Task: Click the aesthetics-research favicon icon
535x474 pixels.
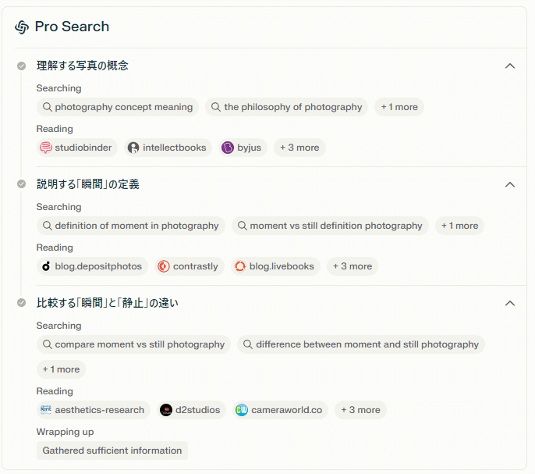Action: coord(46,410)
